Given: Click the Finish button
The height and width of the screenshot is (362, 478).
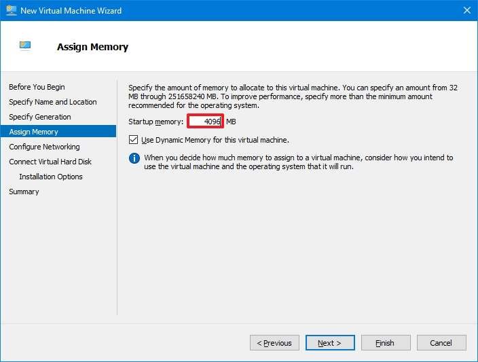Looking at the screenshot, I should 386,343.
